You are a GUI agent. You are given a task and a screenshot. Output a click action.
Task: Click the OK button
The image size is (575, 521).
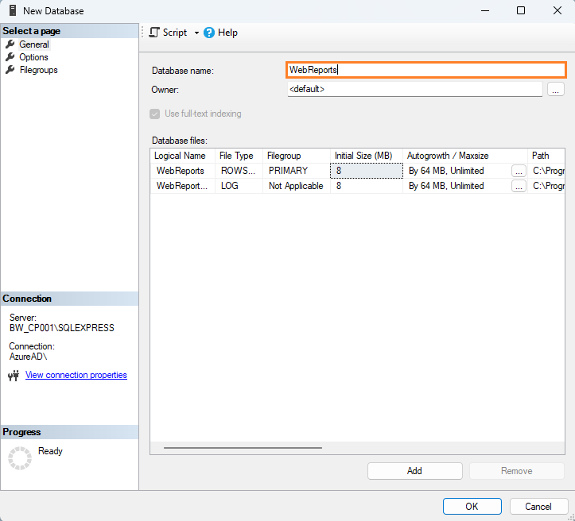pos(472,507)
